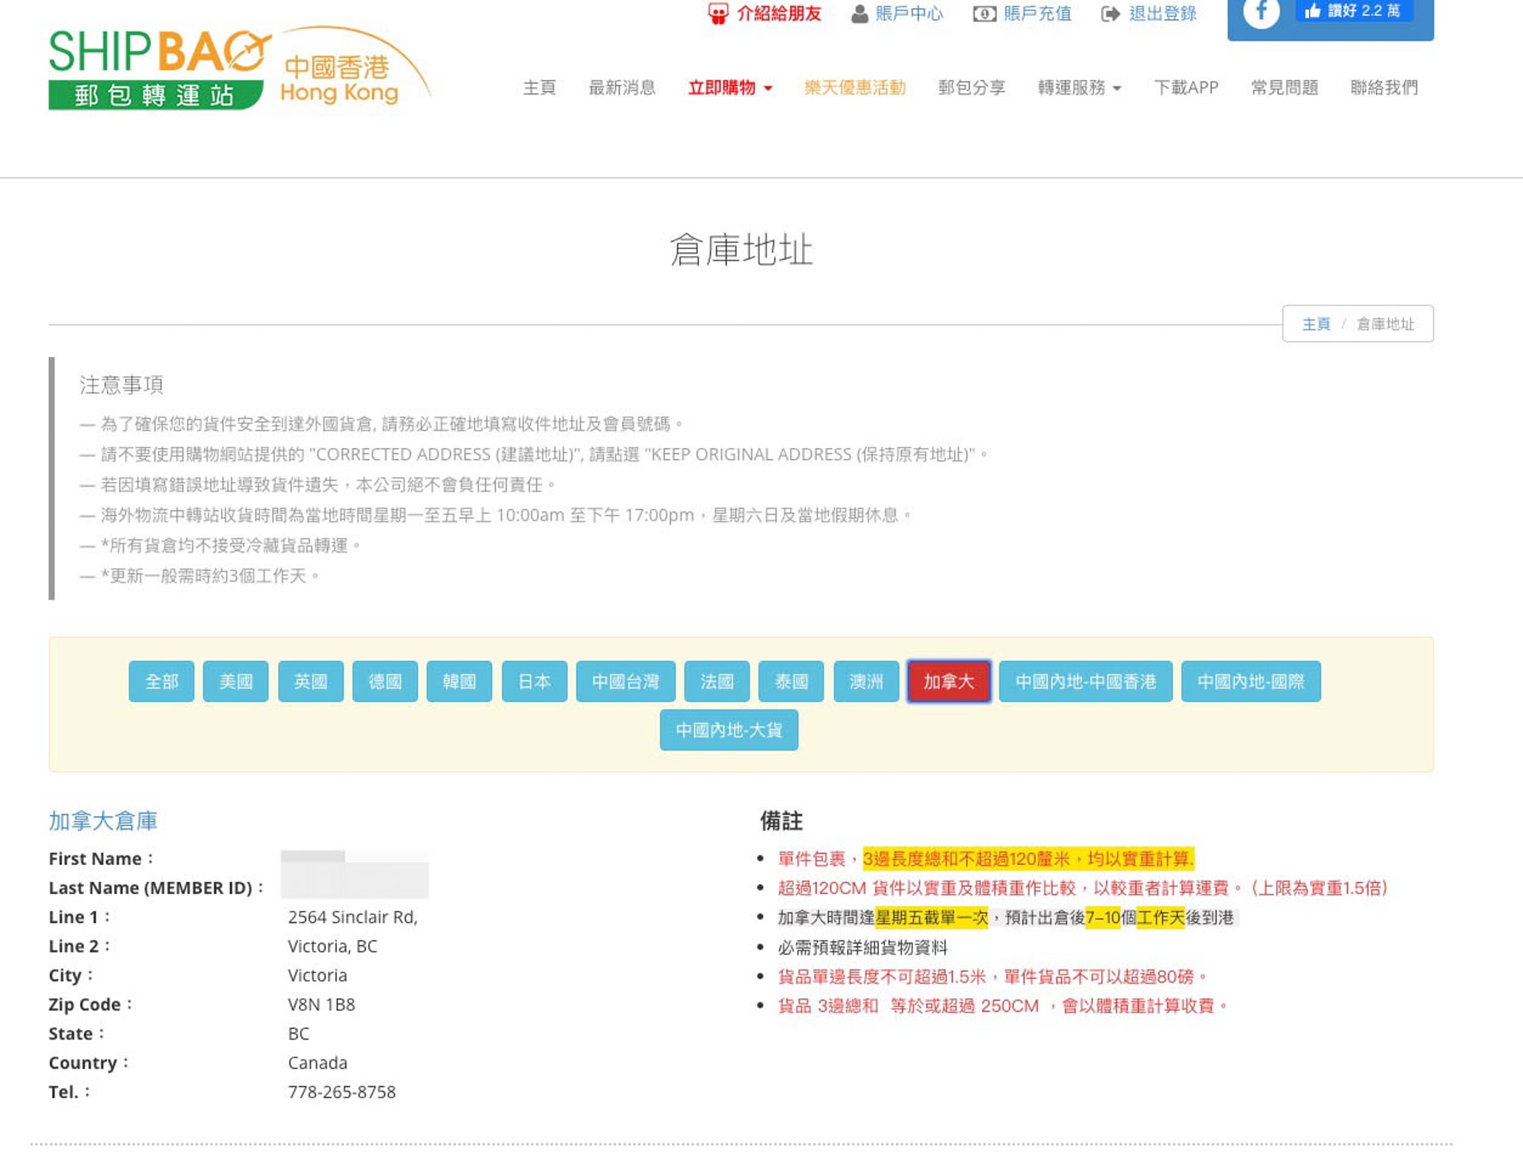Select the 美國 warehouse filter

tap(236, 681)
